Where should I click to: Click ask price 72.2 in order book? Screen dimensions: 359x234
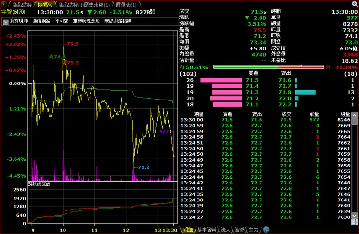point(285,104)
